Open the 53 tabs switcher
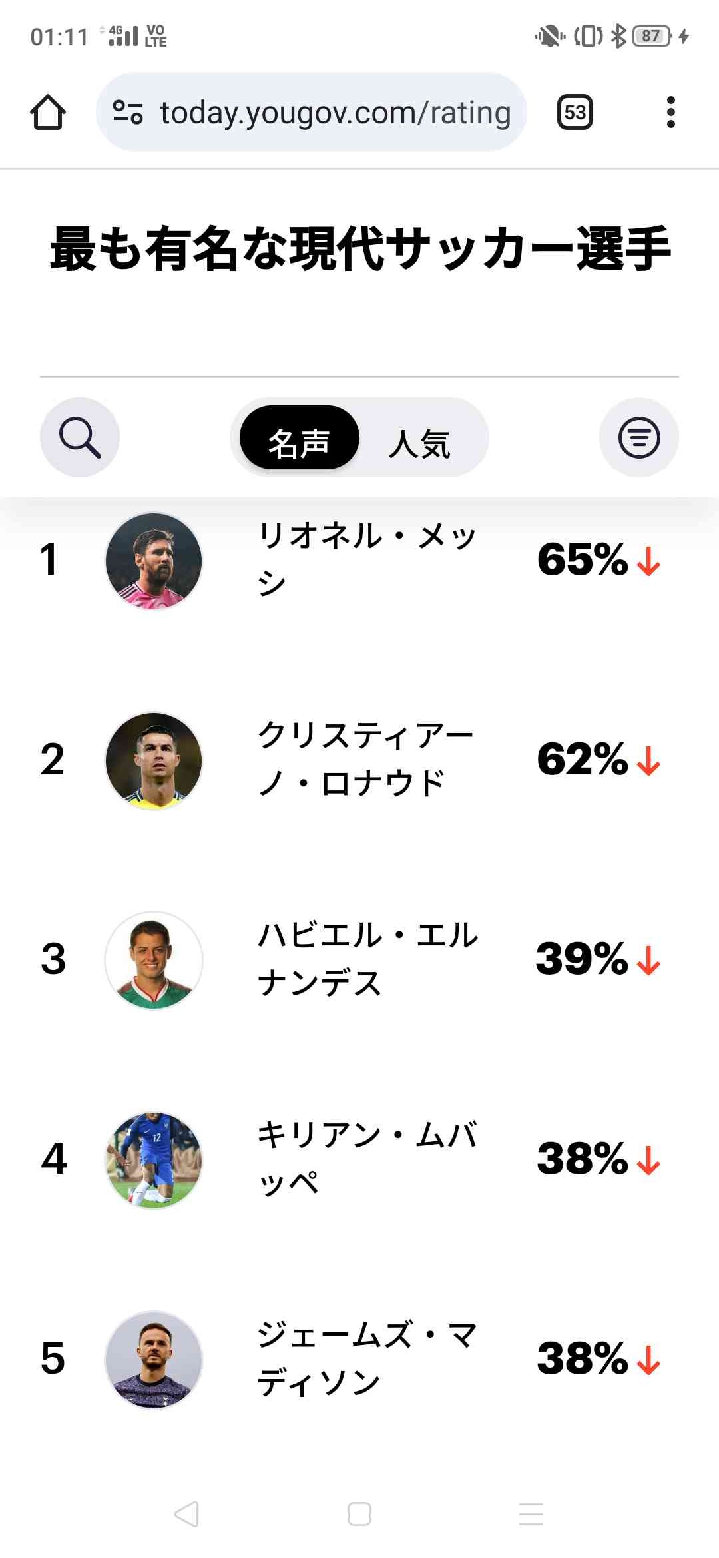 point(575,112)
